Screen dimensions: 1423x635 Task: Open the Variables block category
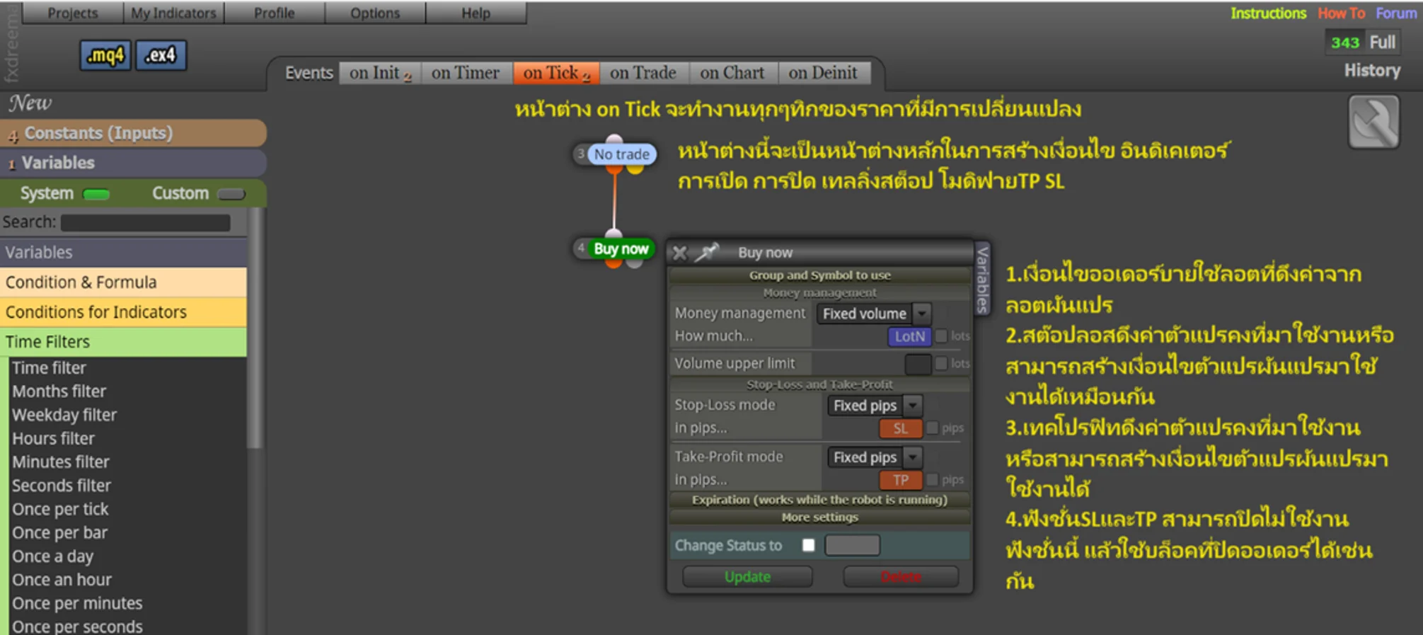coord(123,253)
